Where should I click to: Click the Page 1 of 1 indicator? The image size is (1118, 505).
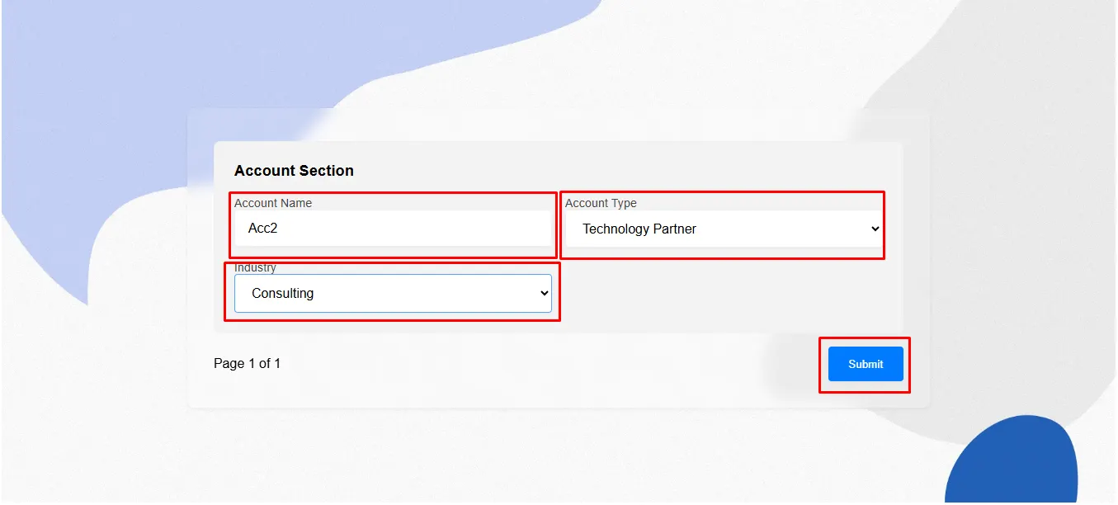click(x=247, y=363)
